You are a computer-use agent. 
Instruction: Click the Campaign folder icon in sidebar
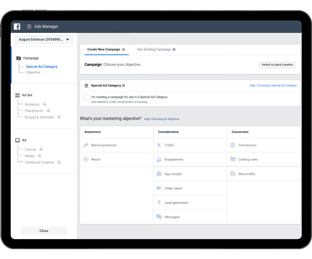click(x=19, y=58)
